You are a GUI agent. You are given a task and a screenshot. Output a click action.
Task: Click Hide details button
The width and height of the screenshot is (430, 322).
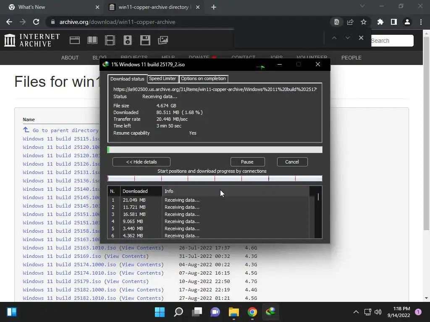coord(142,162)
